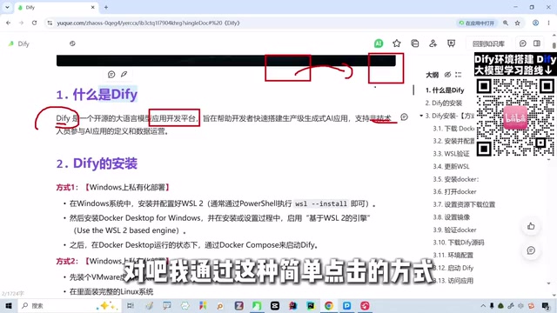Go to outline item 3.10. 下载Dify源码
Image resolution: width=557 pixels, height=313 pixels.
tap(459, 243)
